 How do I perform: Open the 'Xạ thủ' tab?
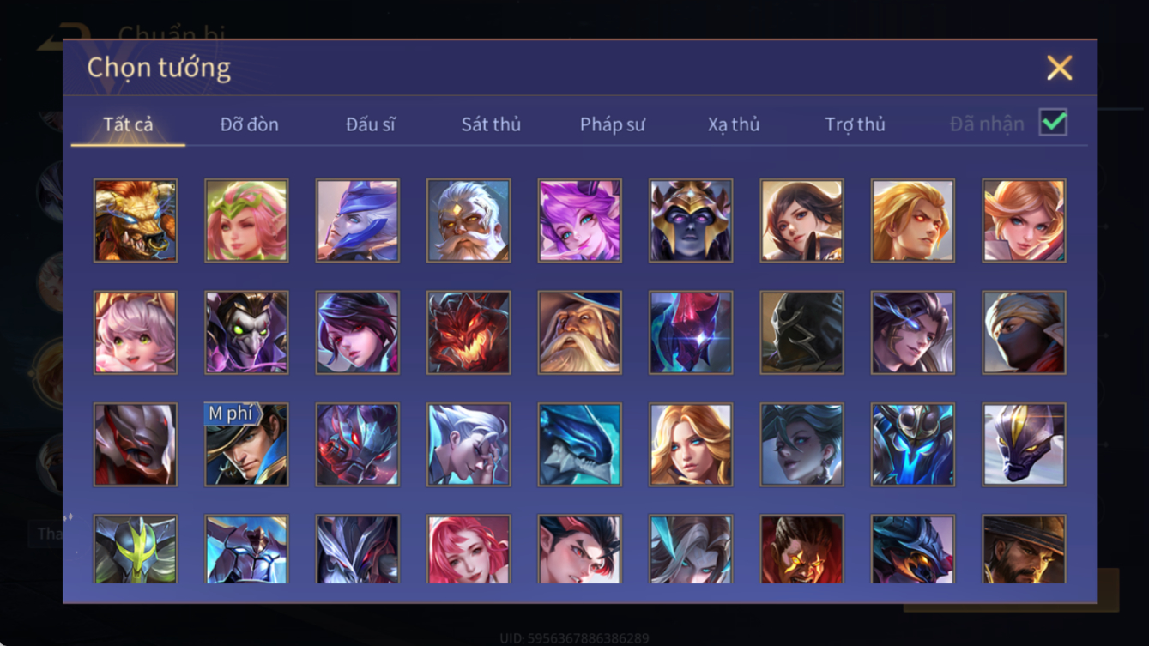(x=734, y=124)
